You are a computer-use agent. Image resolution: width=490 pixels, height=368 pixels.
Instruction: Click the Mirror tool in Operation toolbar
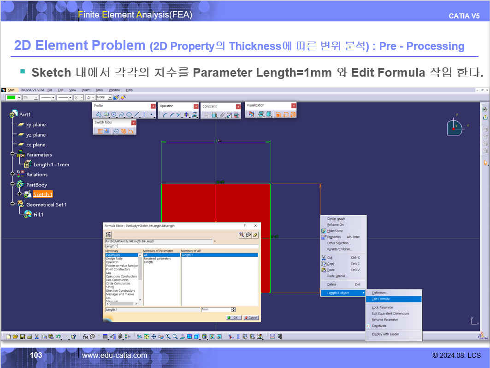click(x=187, y=115)
